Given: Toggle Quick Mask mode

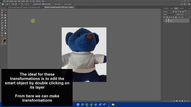Looking at the screenshot, I should pos(2,44).
